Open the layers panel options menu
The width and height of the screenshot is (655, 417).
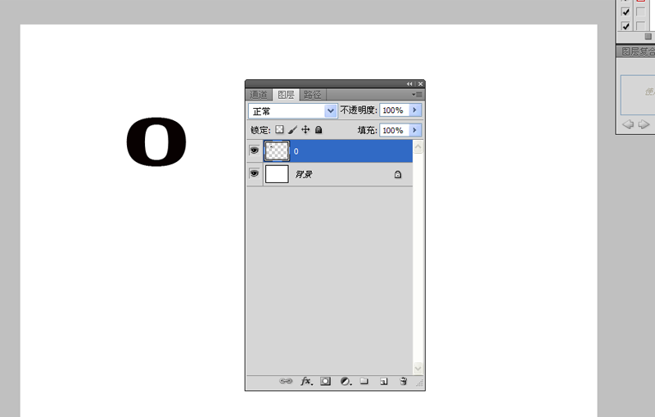click(x=417, y=95)
